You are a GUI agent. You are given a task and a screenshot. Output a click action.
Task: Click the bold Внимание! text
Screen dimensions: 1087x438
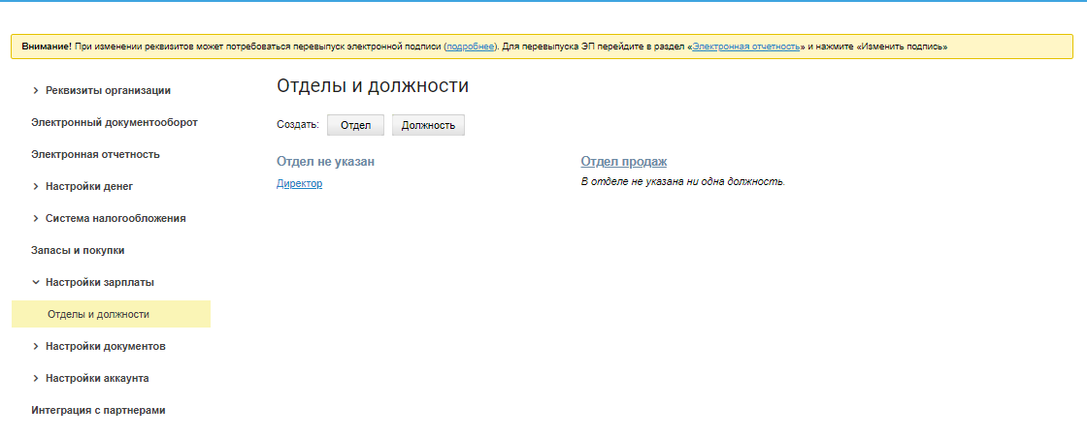(47, 47)
